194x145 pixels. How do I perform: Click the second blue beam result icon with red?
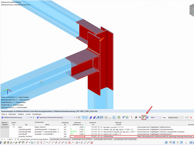coord(94,117)
